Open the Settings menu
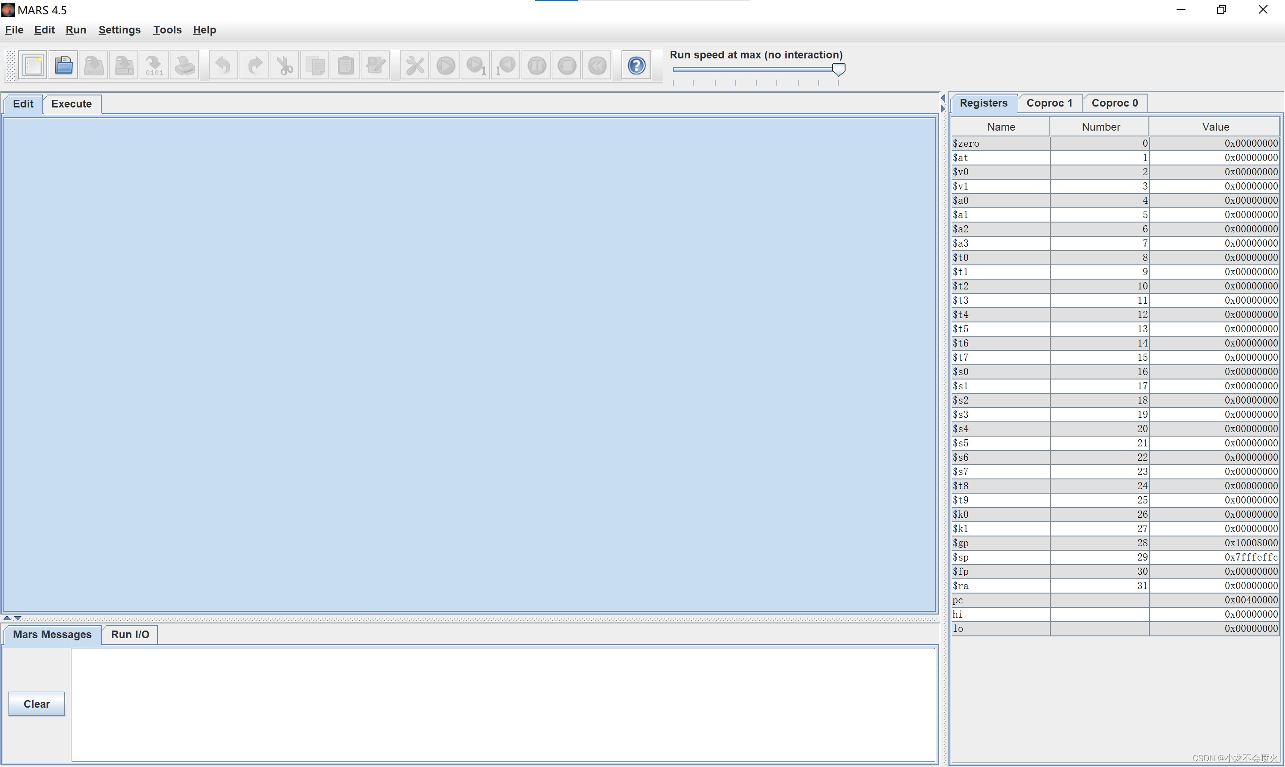1285x767 pixels. click(120, 30)
